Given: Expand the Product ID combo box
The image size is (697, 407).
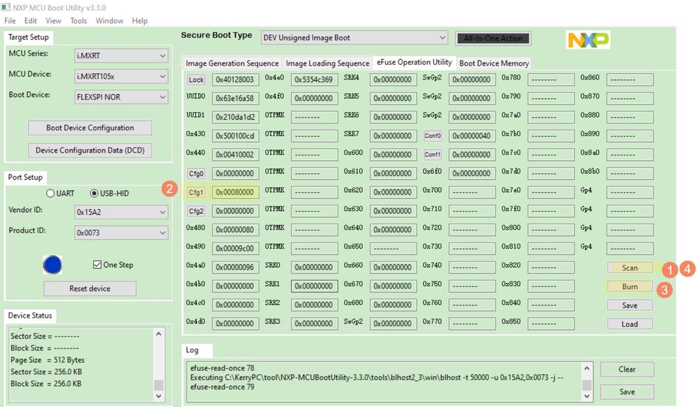Looking at the screenshot, I should coord(121,233).
